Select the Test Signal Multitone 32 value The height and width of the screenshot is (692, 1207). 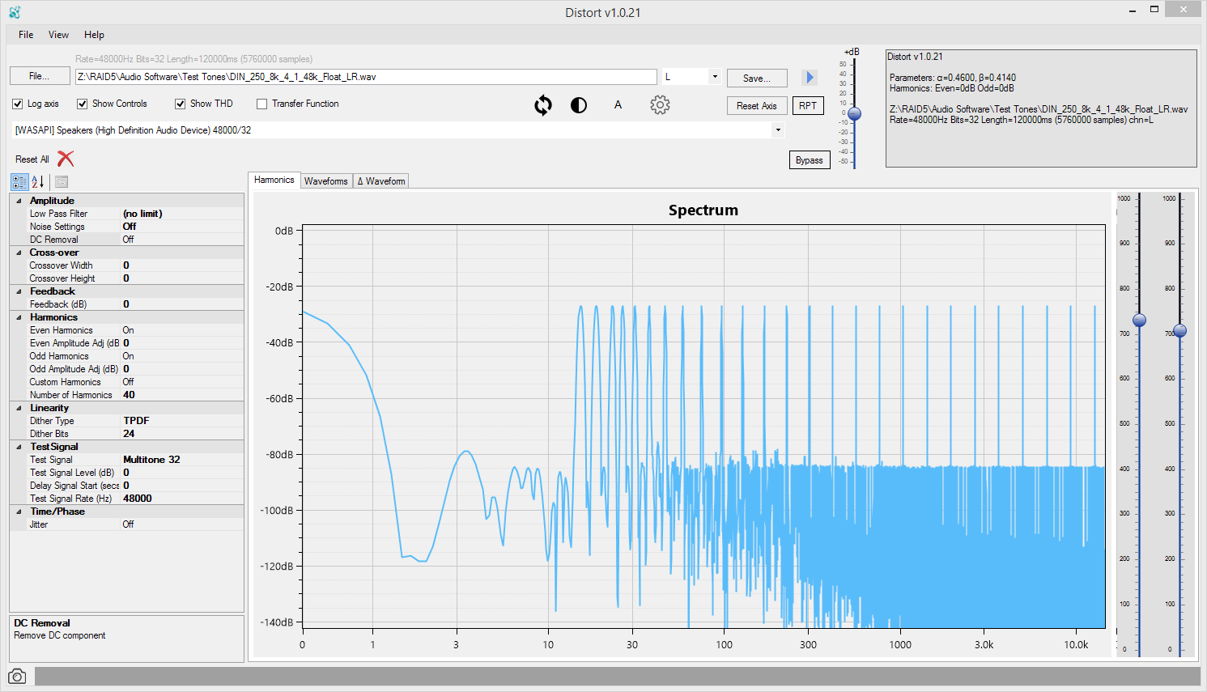[182, 460]
